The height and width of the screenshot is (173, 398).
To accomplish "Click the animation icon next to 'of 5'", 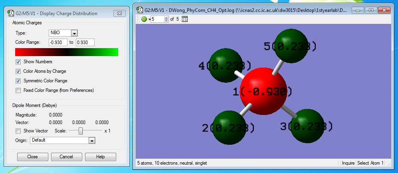I will point(184,19).
